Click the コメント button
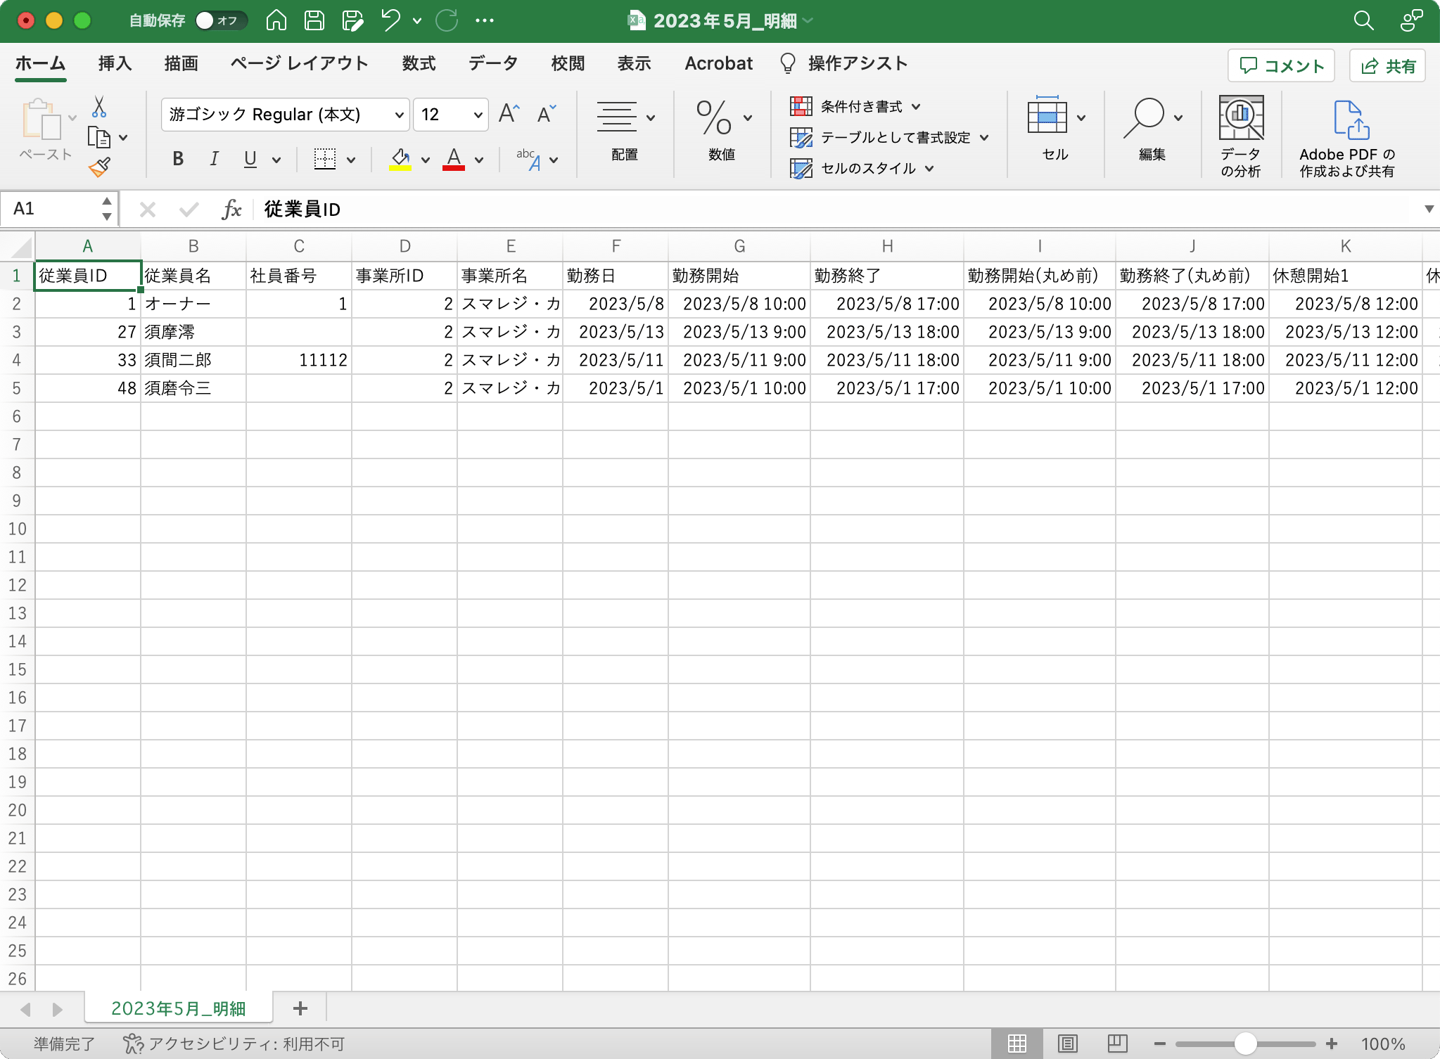The height and width of the screenshot is (1059, 1440). click(x=1280, y=65)
